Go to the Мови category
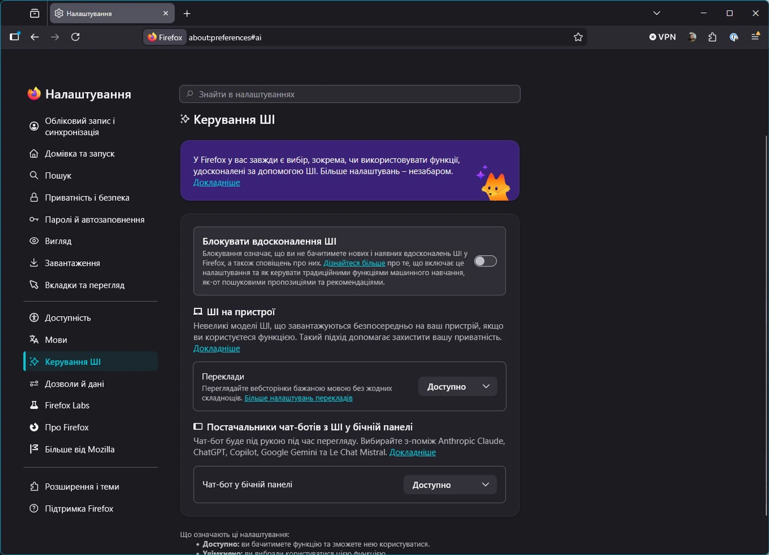 [x=91, y=340]
